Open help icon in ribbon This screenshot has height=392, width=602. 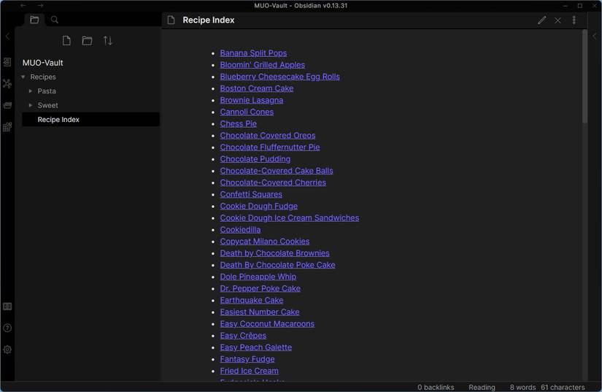tap(7, 328)
